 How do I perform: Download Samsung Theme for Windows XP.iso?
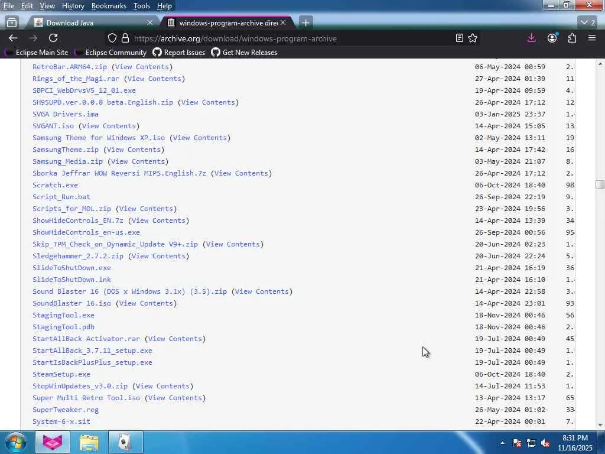(x=99, y=138)
